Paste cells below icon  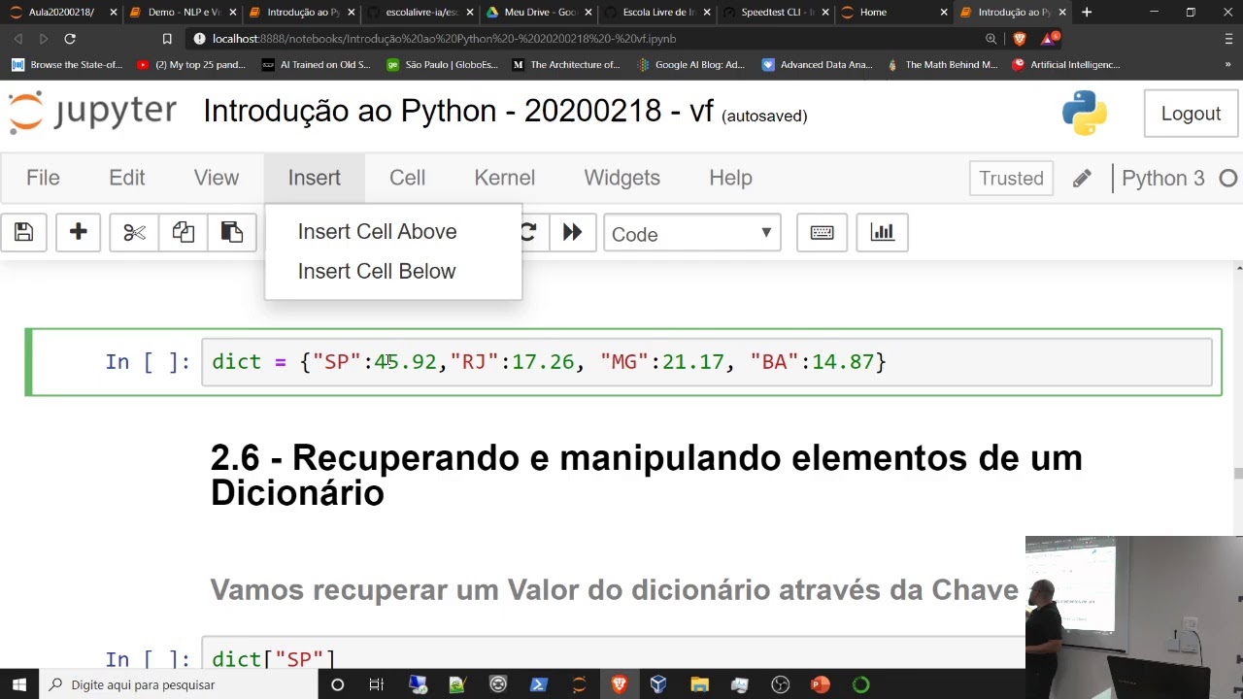point(231,233)
